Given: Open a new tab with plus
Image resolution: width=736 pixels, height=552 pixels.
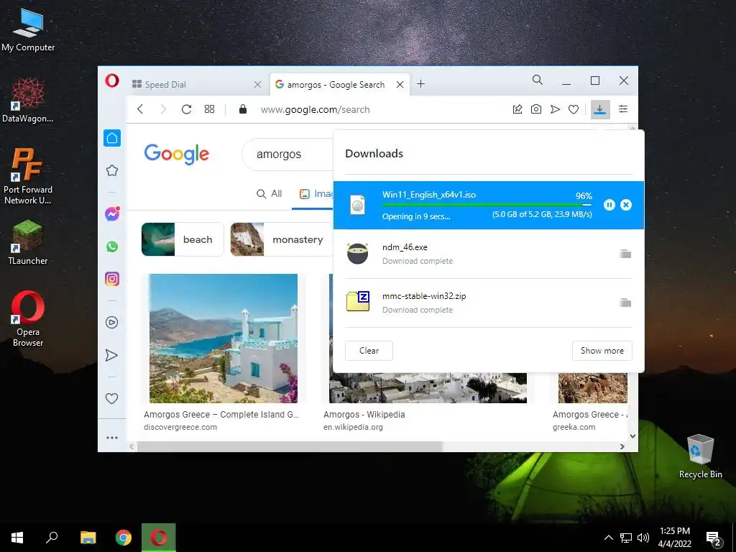Looking at the screenshot, I should pos(421,84).
